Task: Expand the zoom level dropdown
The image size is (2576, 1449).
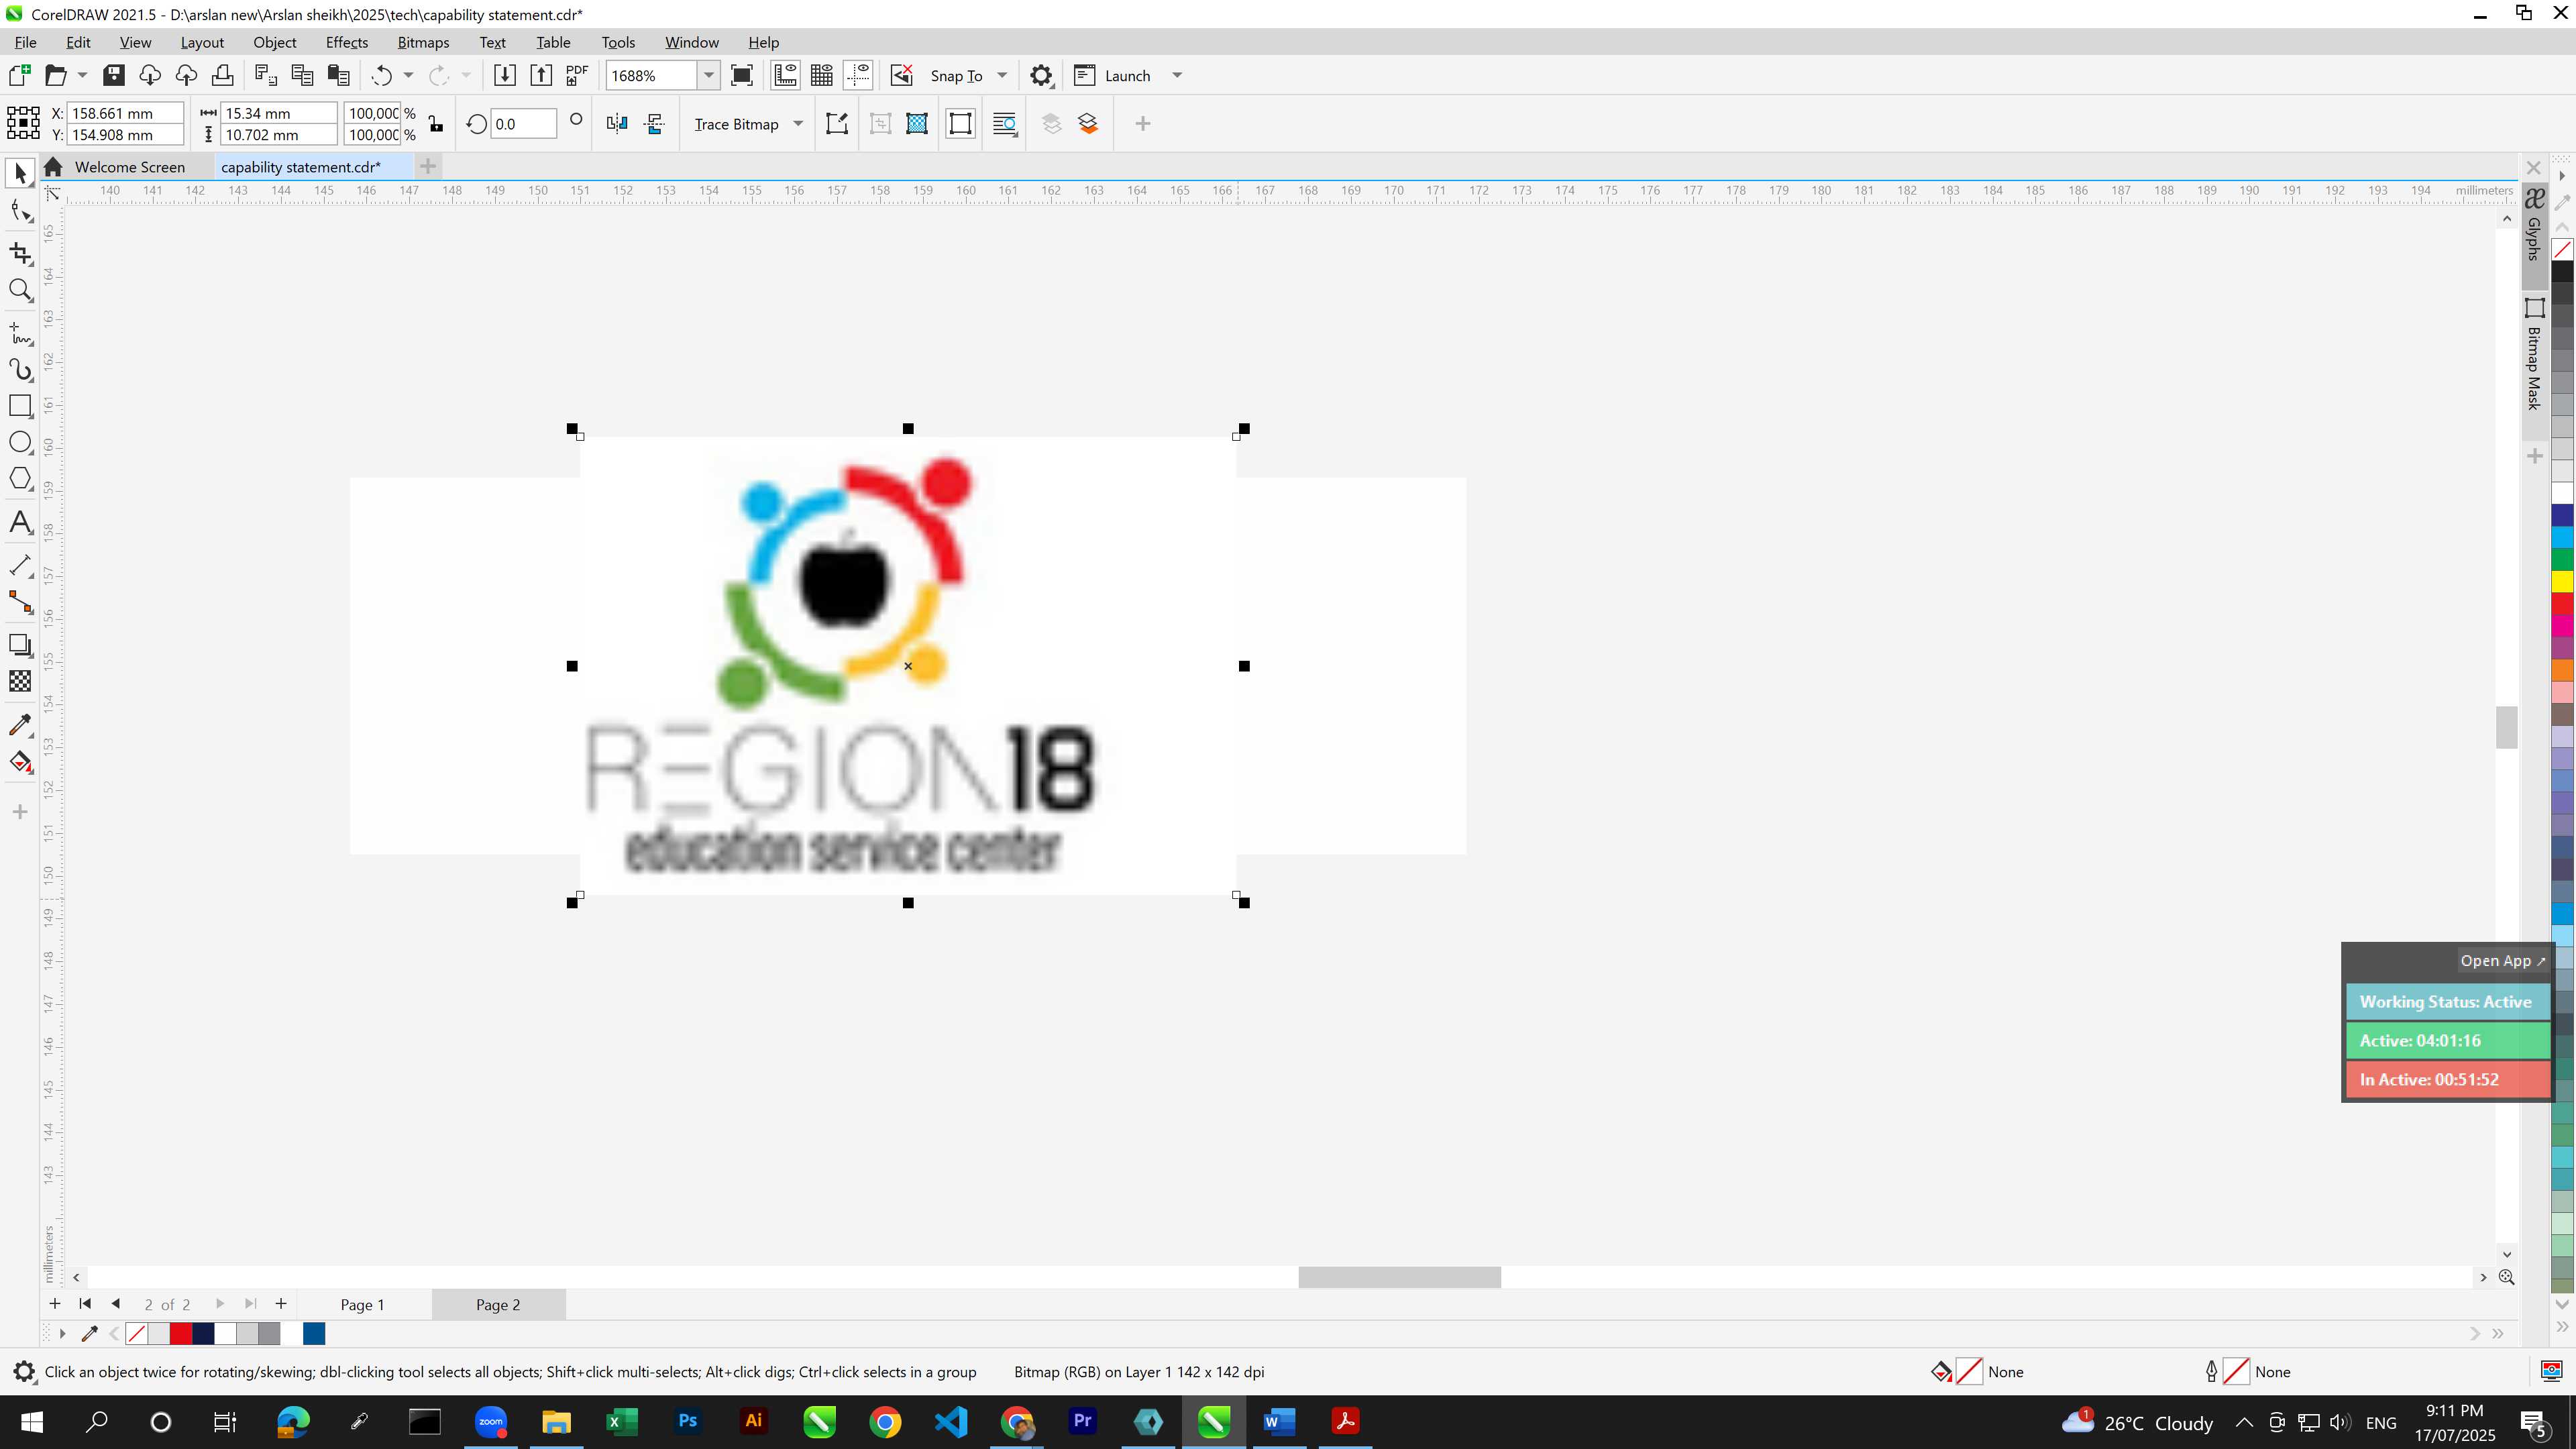Action: (x=709, y=76)
